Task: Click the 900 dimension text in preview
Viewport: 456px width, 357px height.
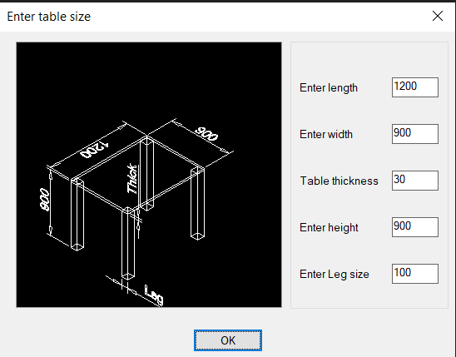Action: coord(206,134)
